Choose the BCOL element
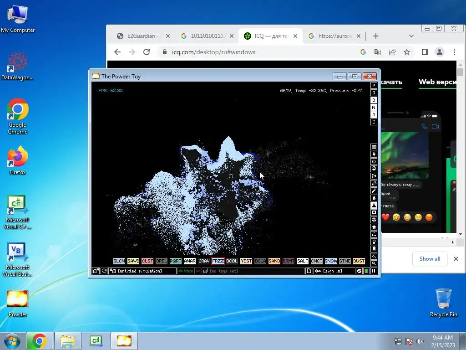 pos(232,261)
